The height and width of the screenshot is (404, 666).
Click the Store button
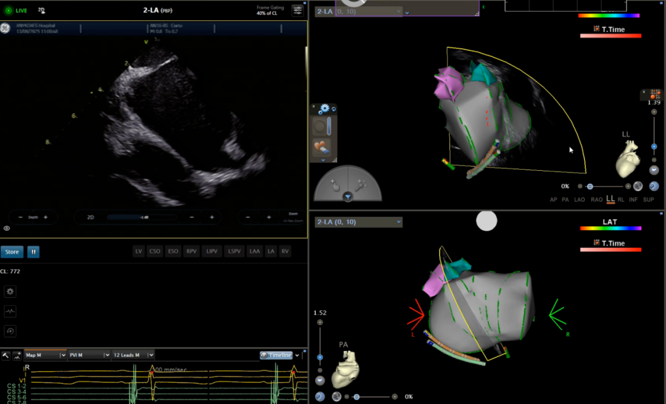click(x=12, y=252)
